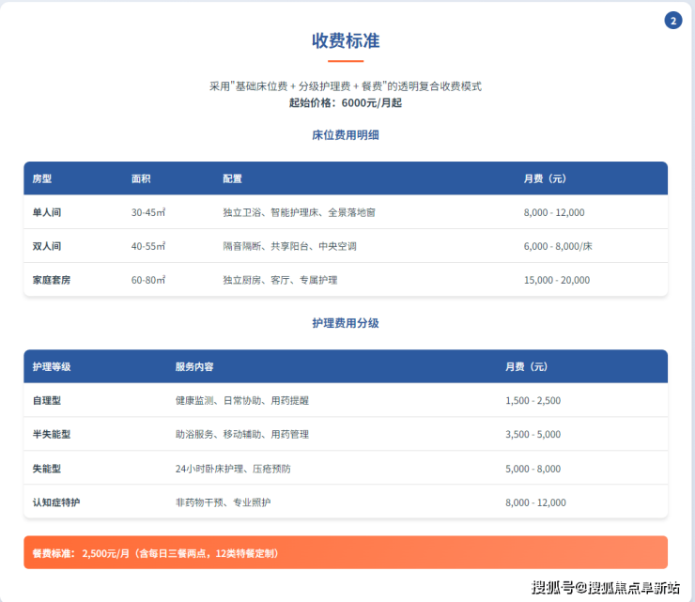Screen dimensions: 695x602
Task: Click the 护理等级 column header
Action: coord(52,366)
